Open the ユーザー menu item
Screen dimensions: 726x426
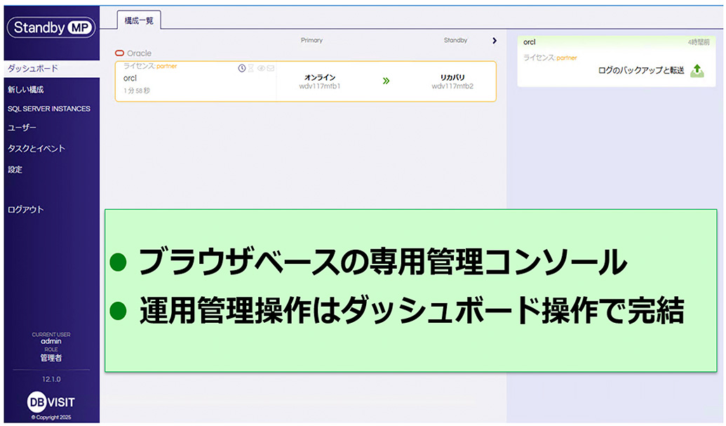pyautogui.click(x=22, y=128)
